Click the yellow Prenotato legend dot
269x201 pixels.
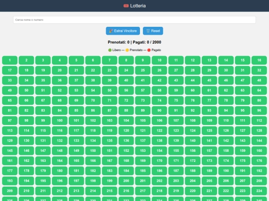click(x=127, y=50)
